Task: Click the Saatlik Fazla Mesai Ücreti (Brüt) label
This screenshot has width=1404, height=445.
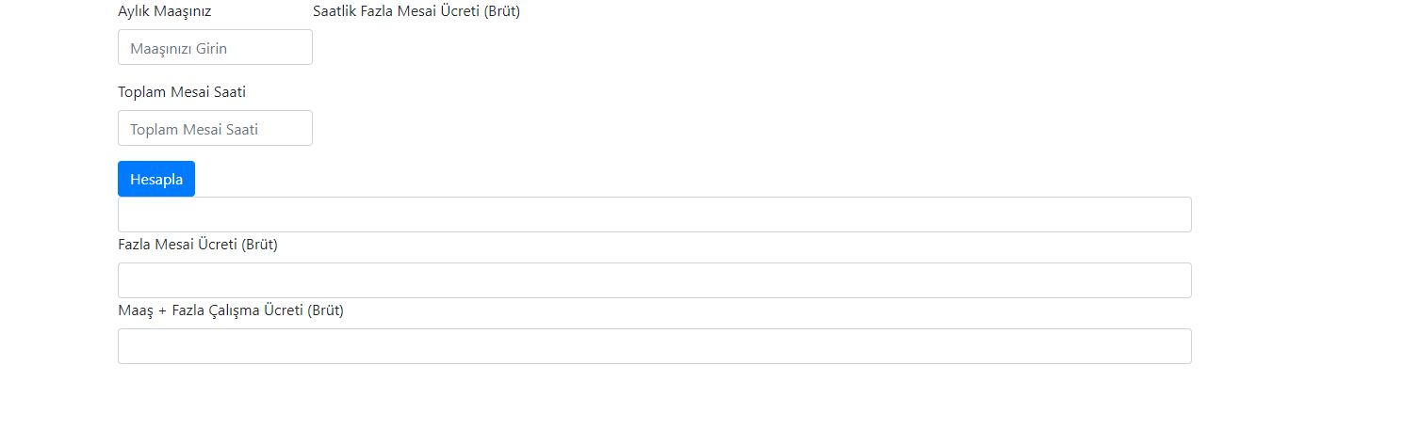Action: click(x=416, y=11)
